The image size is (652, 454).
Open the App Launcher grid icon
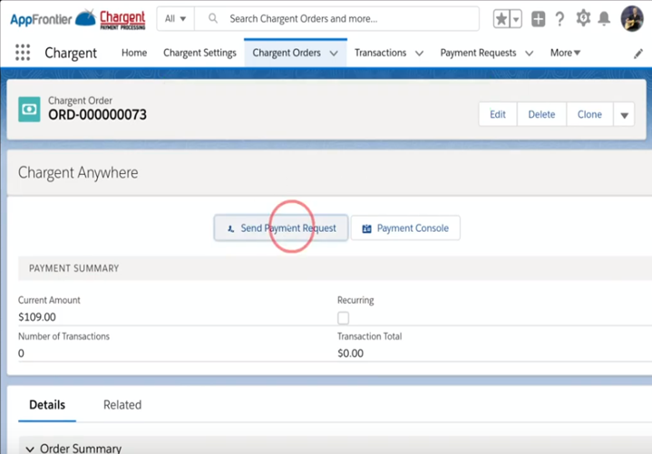[23, 53]
